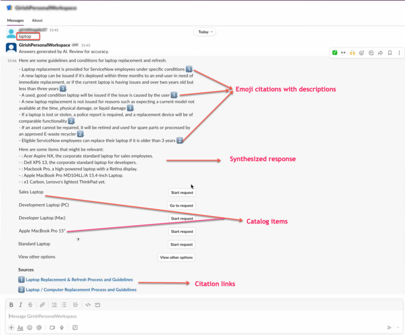Viewport: 405px width, 335px height.
Task: Open the plus attachments menu
Action: point(11,327)
